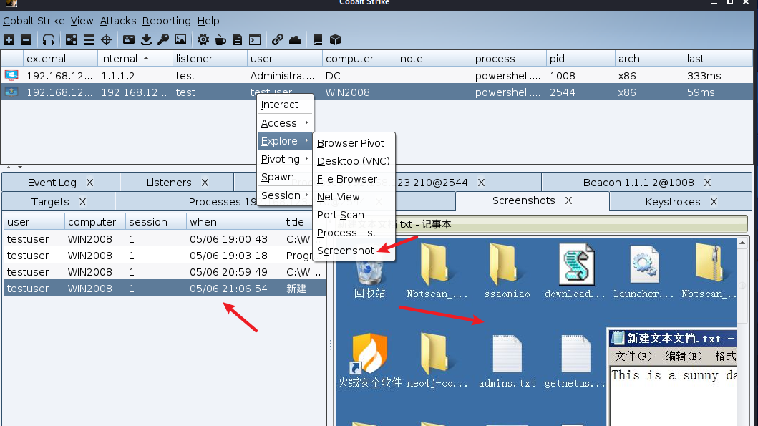Select Port Scan in Explore submenu
The image size is (758, 426).
click(x=354, y=215)
